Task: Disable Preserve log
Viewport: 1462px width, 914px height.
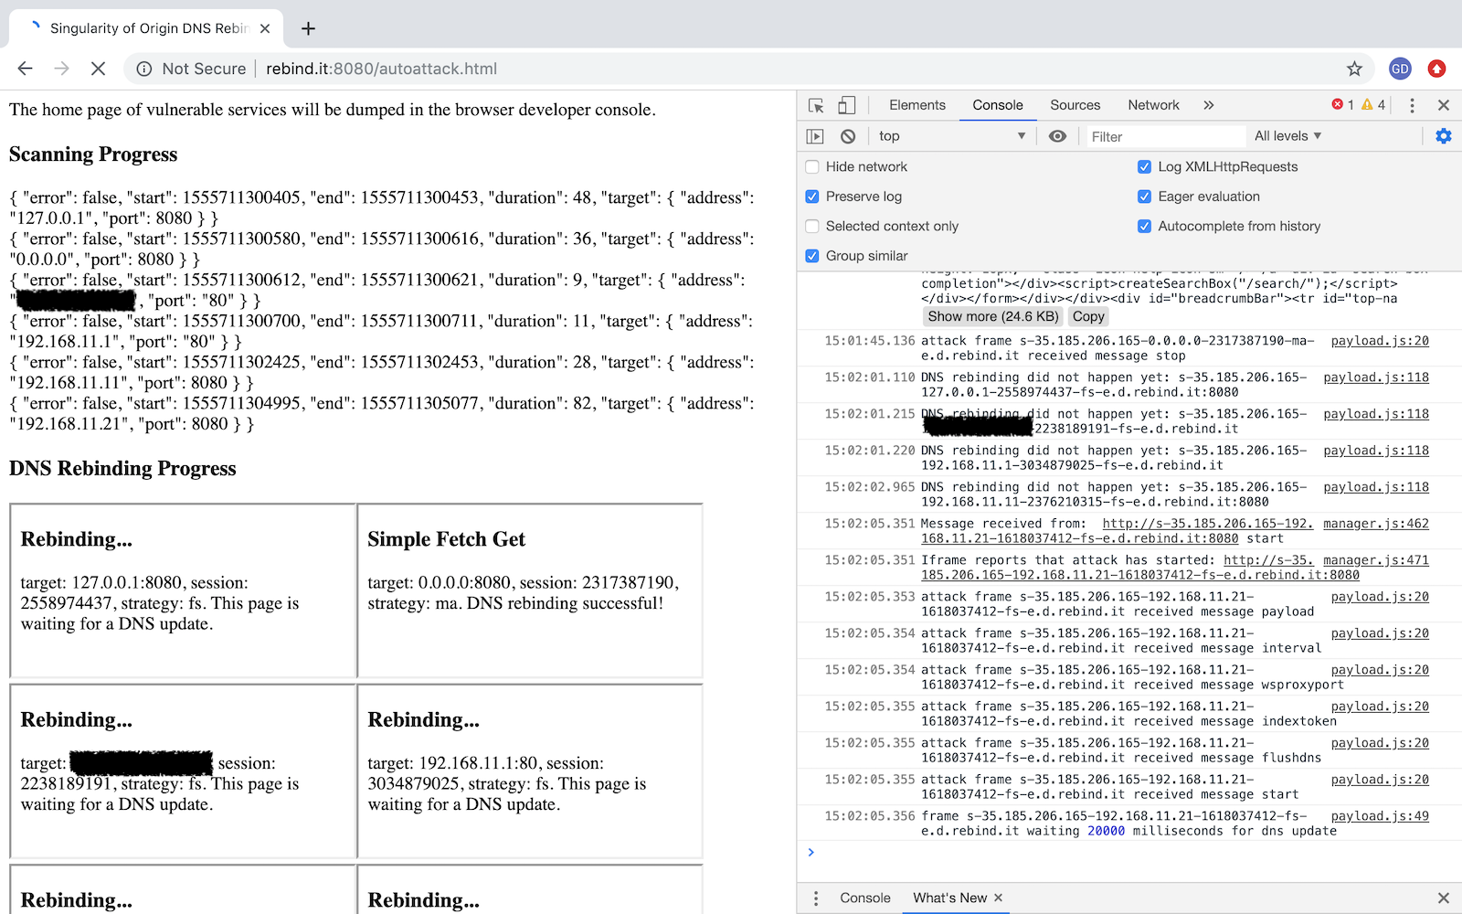Action: tap(811, 196)
